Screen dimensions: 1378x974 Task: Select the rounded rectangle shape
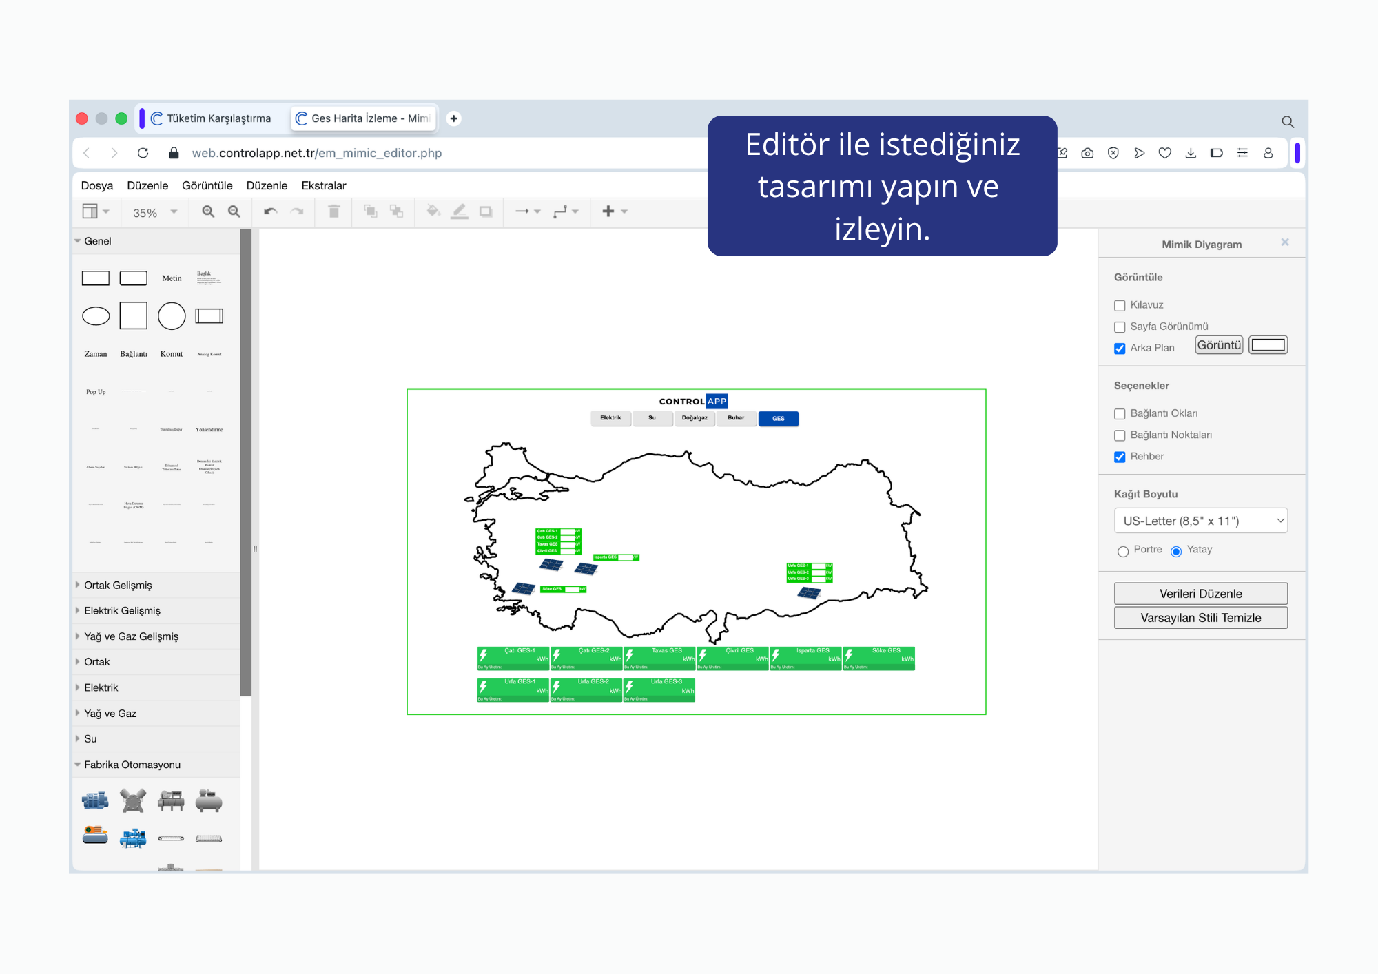pyautogui.click(x=134, y=278)
